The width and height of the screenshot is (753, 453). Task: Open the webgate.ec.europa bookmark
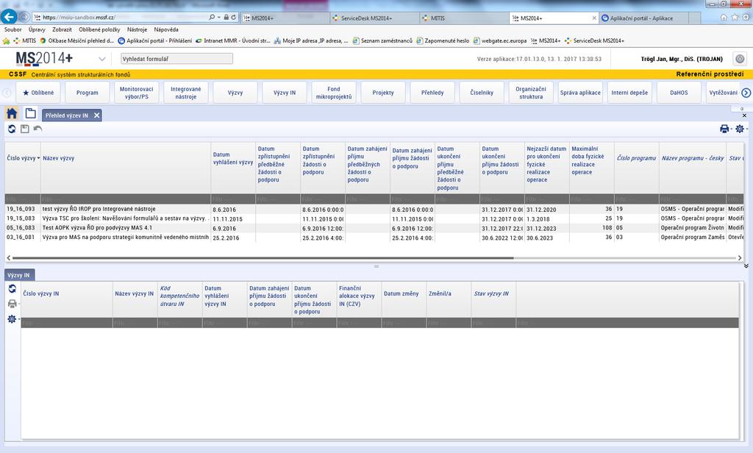[x=500, y=41]
